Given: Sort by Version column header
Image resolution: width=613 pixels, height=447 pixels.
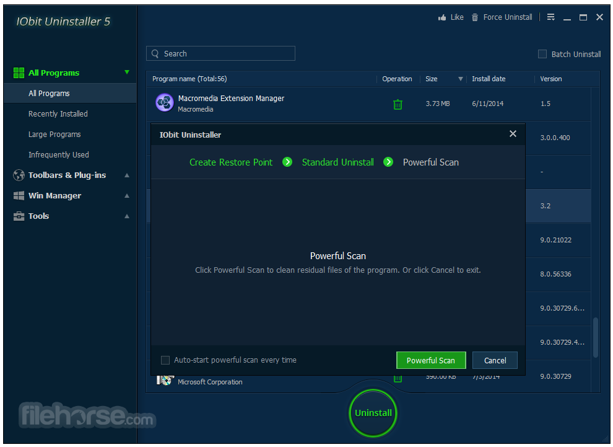Looking at the screenshot, I should [x=551, y=79].
